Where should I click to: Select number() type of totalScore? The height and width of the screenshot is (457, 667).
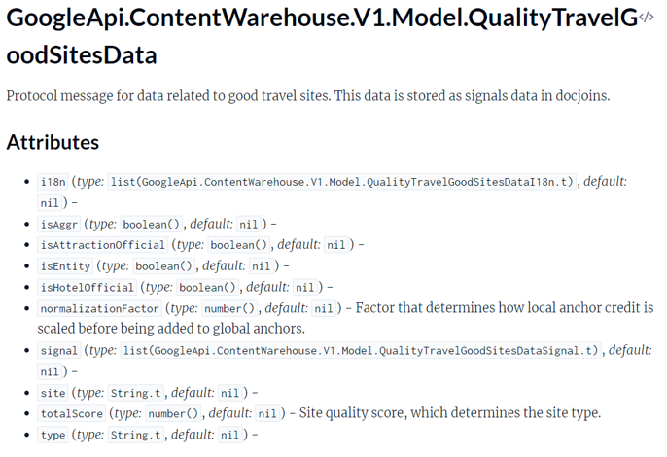click(173, 413)
